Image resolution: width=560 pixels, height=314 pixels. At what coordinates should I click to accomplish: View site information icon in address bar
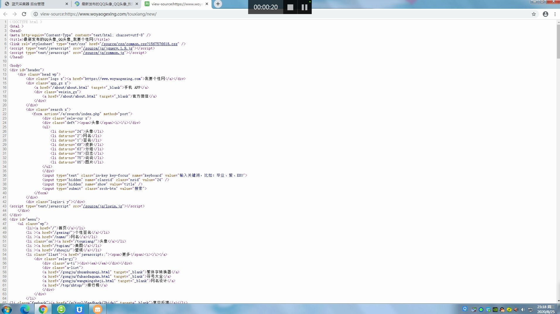click(x=35, y=14)
